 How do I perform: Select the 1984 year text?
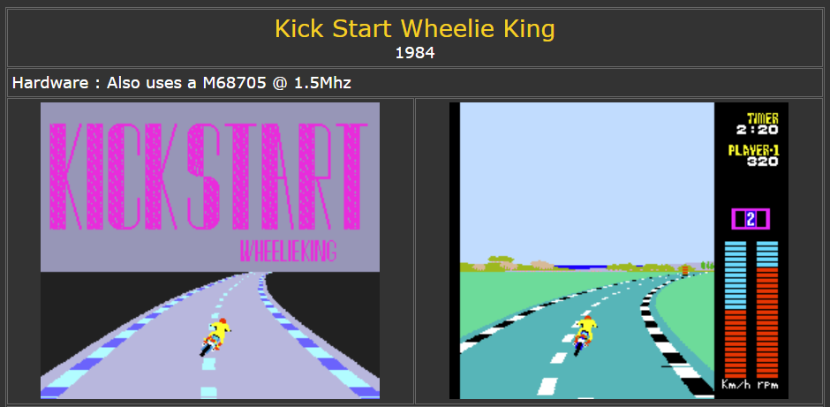[x=414, y=53]
